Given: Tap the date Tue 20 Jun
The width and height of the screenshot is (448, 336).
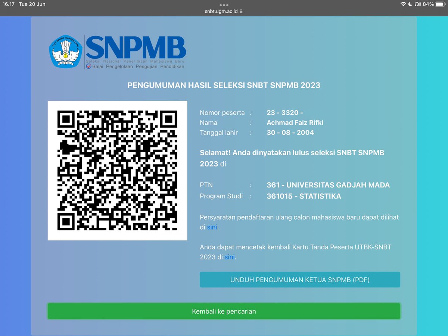Looking at the screenshot, I should (x=32, y=4).
